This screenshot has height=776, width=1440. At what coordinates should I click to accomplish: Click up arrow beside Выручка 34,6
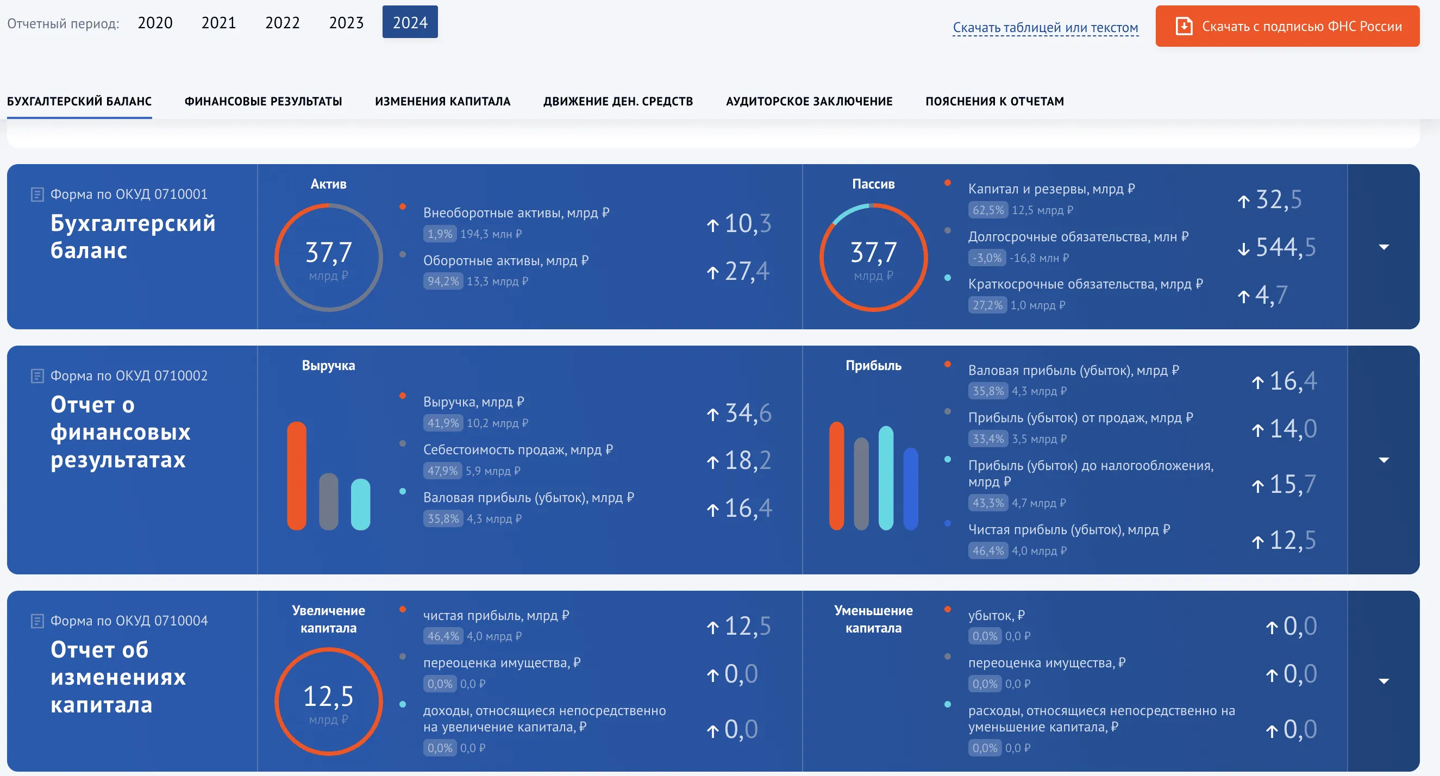point(713,414)
